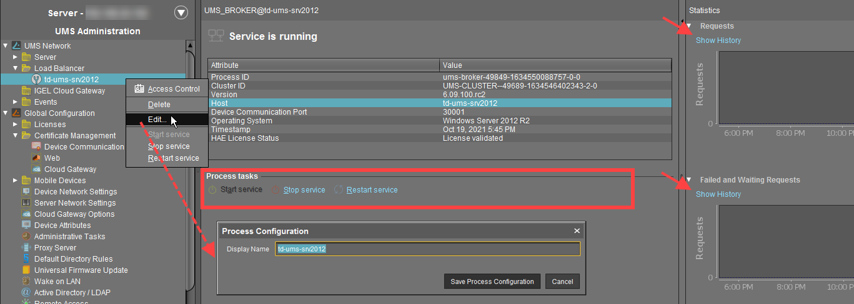This screenshot has width=854, height=304.
Task: Collapse the Load Balancer tree node
Action: point(16,69)
